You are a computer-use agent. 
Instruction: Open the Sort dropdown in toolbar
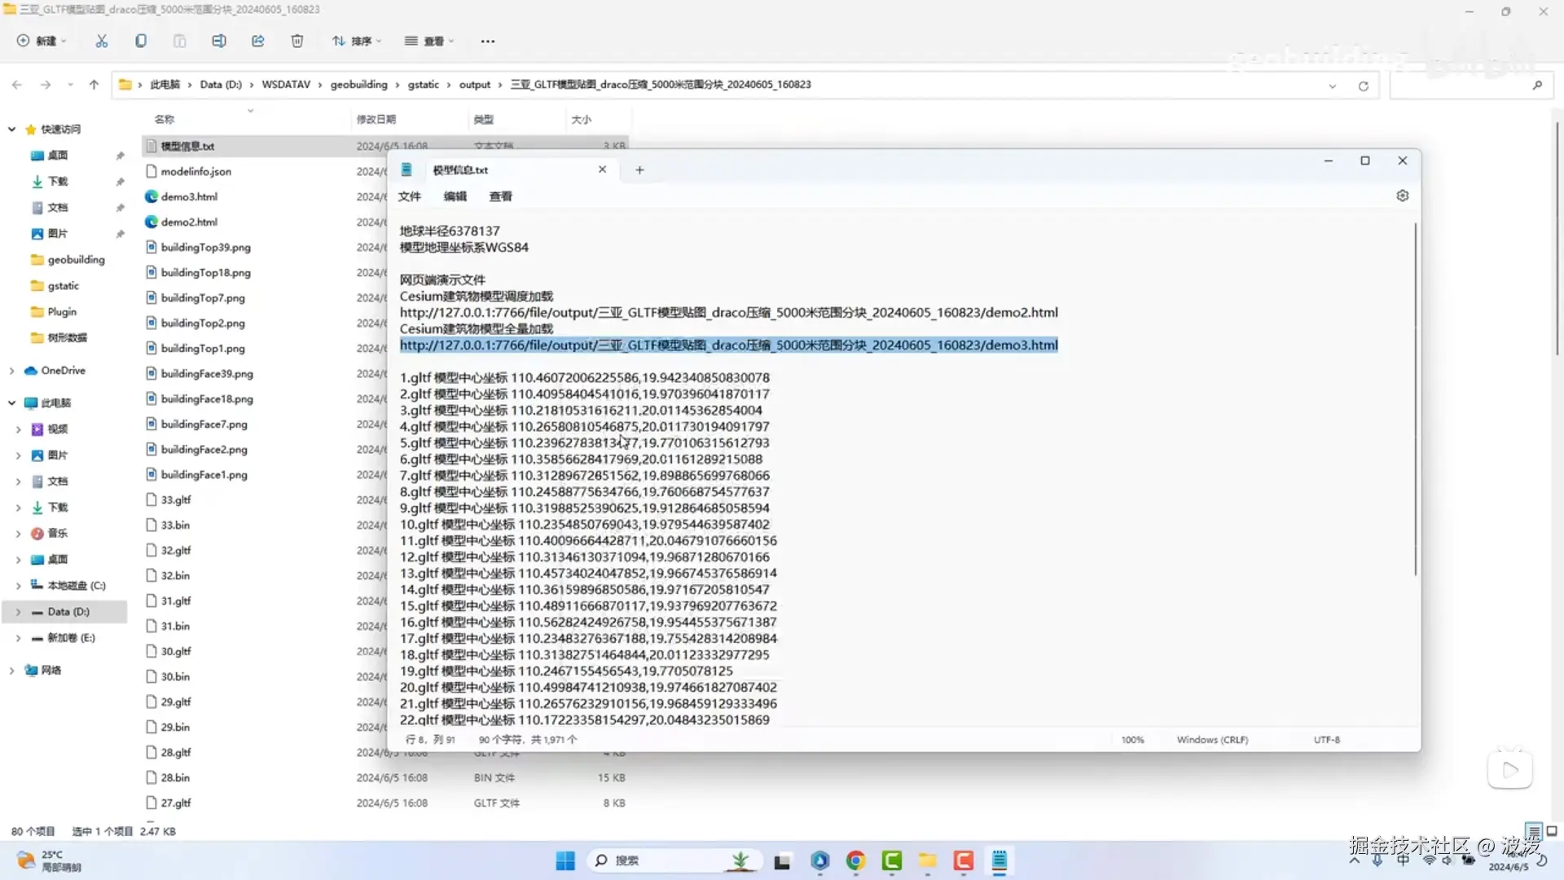[356, 41]
